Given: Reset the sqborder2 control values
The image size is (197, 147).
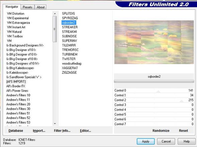Looking at the screenshot, I should tap(183, 131).
